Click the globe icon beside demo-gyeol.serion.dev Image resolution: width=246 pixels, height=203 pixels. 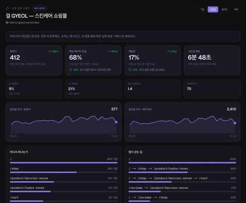[x=7, y=22]
